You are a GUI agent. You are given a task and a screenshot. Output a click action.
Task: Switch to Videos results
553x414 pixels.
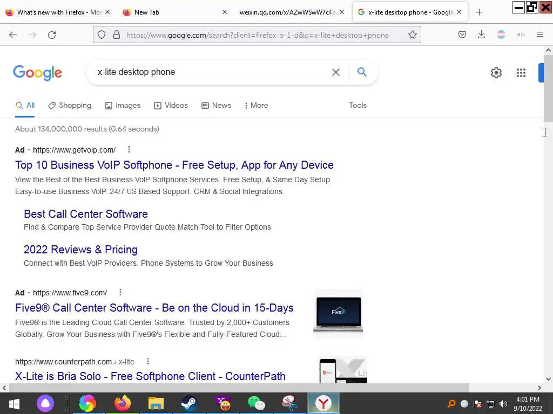(171, 105)
